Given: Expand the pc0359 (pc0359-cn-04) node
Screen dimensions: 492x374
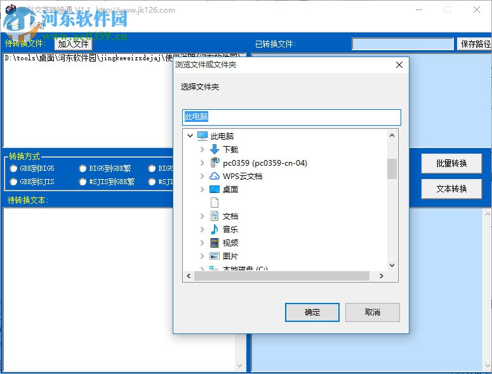Looking at the screenshot, I should pyautogui.click(x=202, y=163).
